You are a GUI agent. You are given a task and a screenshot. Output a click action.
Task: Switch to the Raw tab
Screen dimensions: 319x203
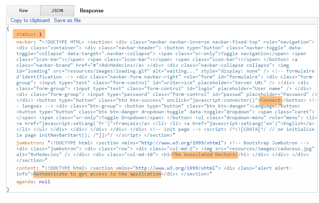(23, 11)
